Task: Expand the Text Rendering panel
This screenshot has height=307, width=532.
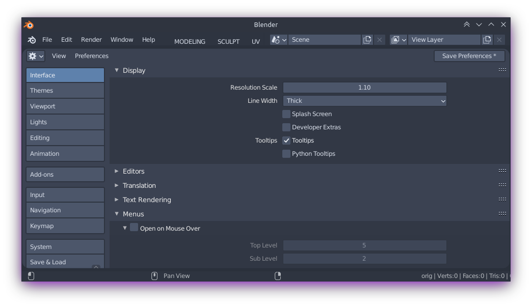Action: pos(117,200)
